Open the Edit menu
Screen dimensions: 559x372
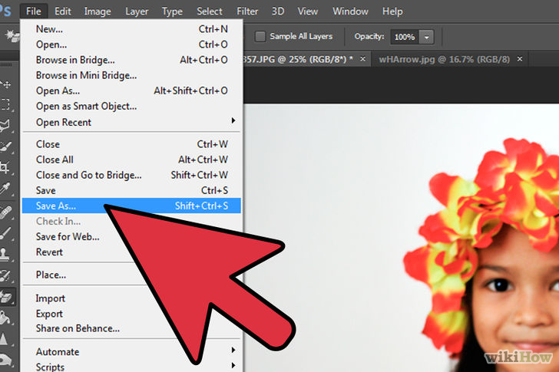[x=63, y=12]
